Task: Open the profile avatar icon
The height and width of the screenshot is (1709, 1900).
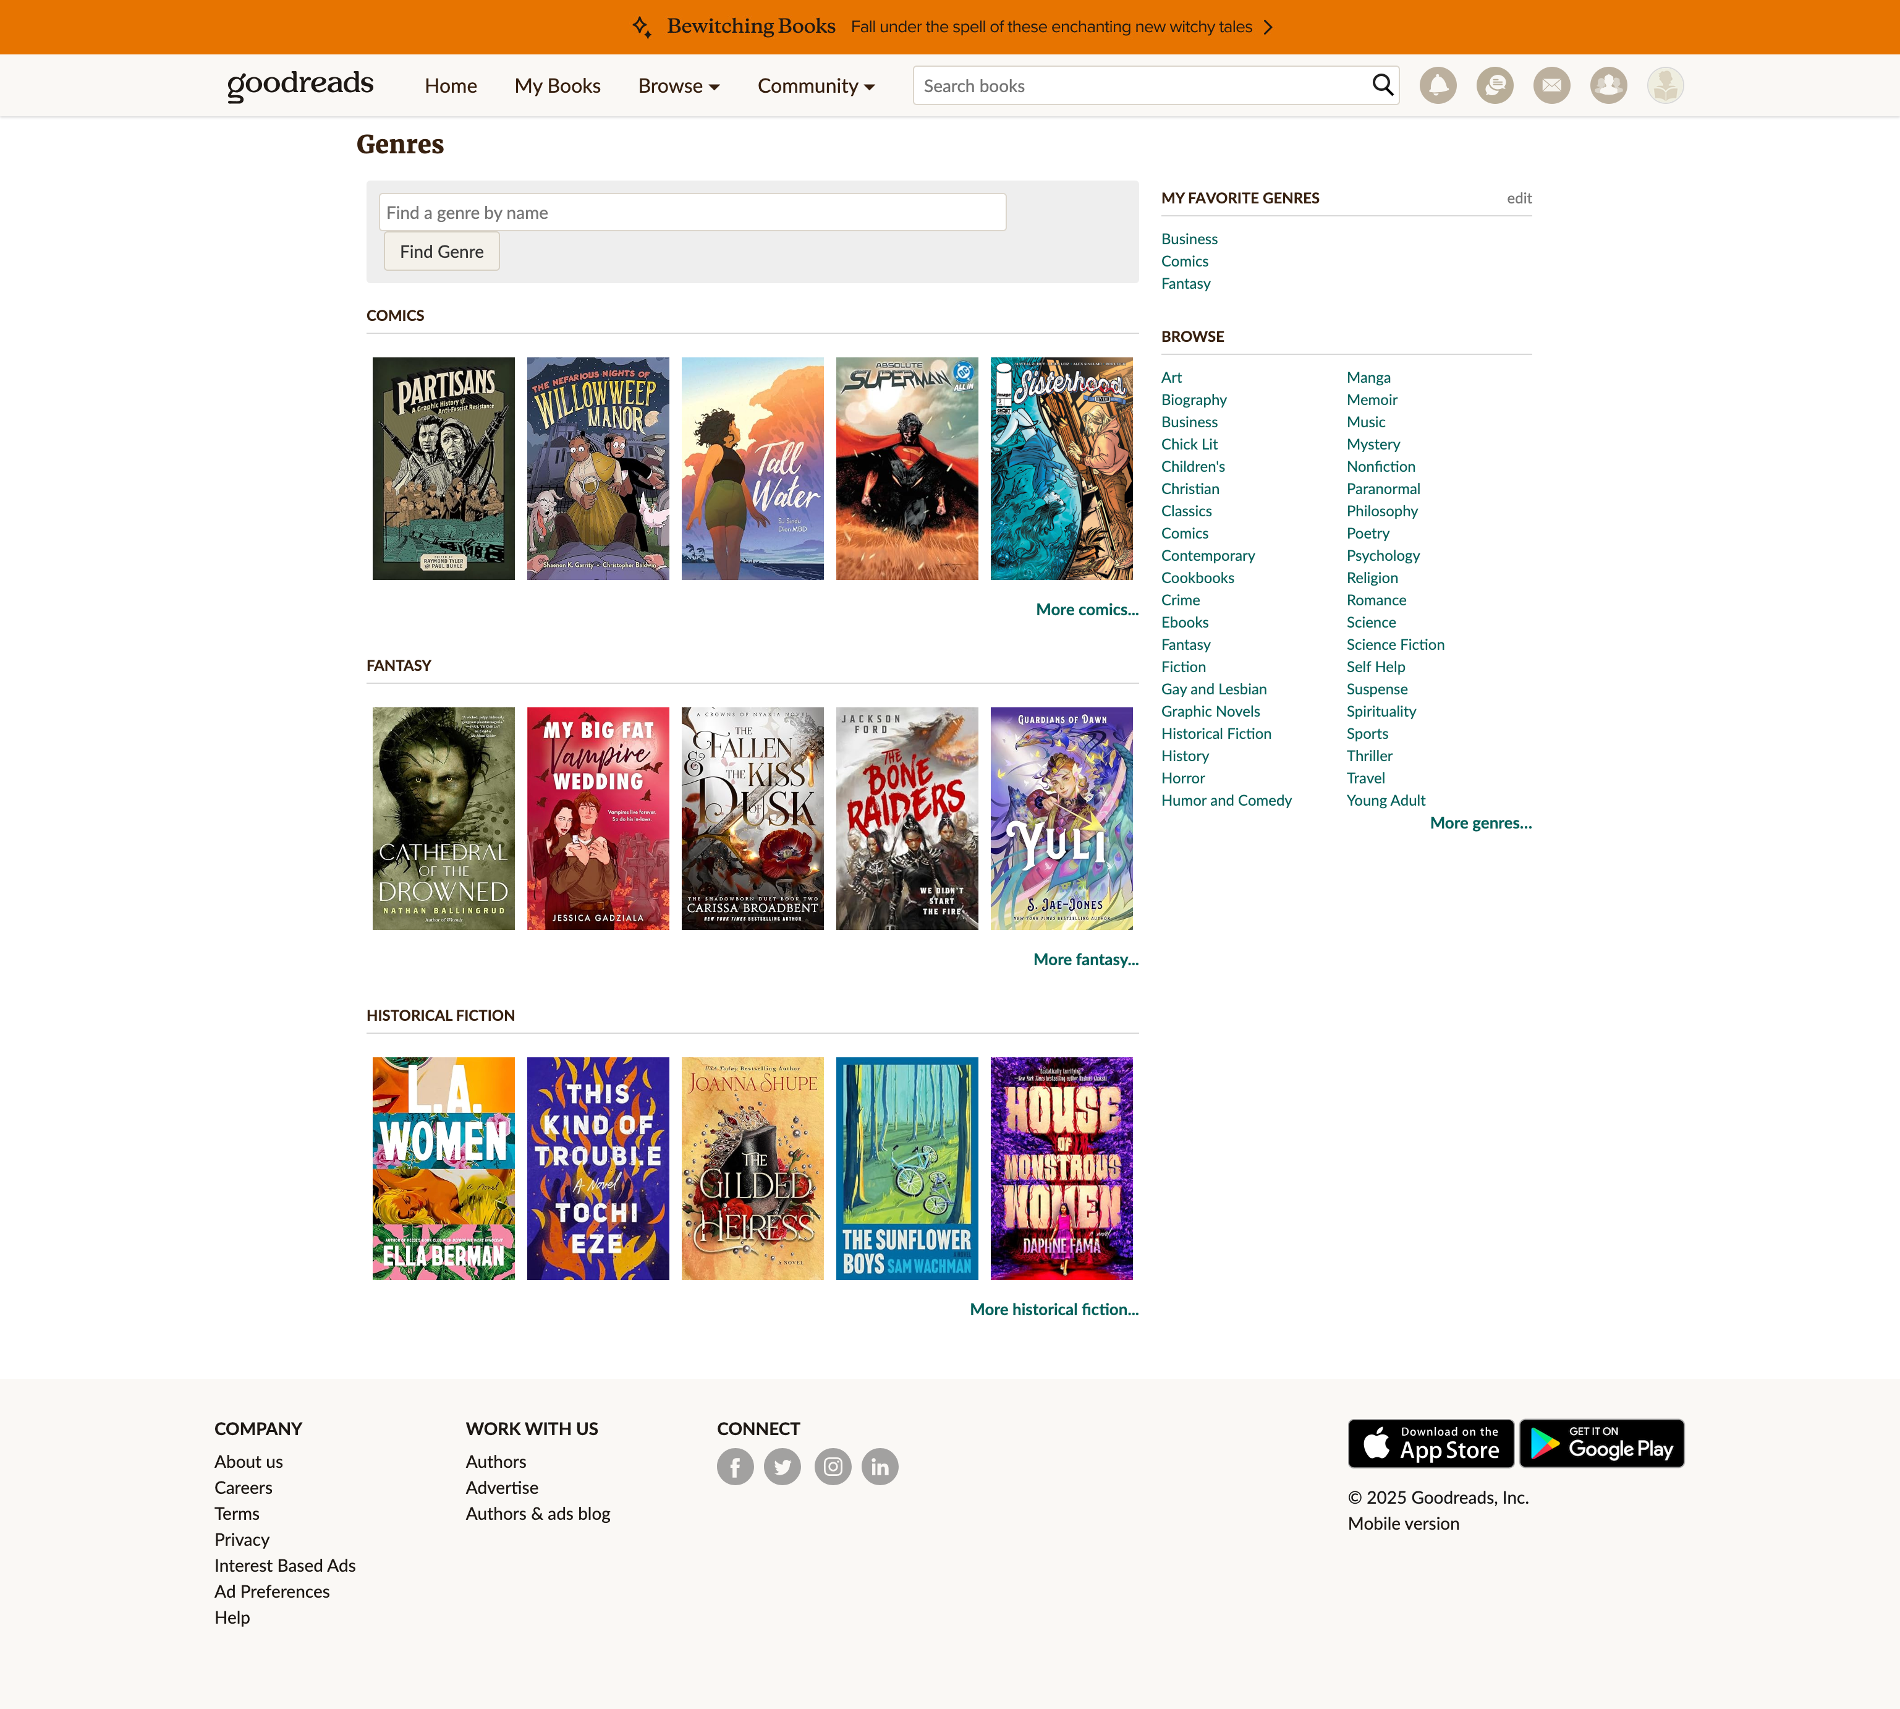Action: click(1665, 85)
